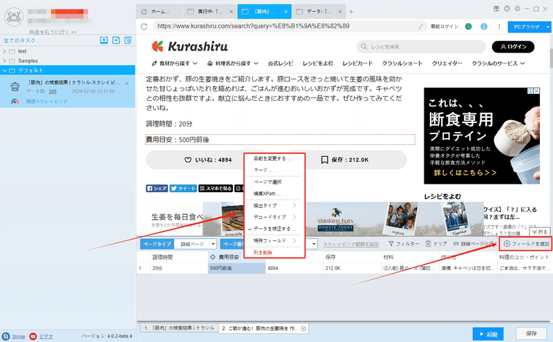The image size is (553, 342).
Task: Click the ログイン button on Kurashiru
Action: (x=513, y=46)
